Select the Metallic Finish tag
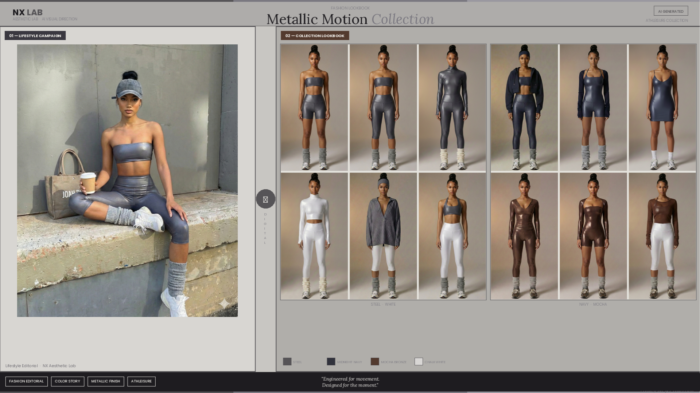This screenshot has width=700, height=393. click(x=106, y=381)
